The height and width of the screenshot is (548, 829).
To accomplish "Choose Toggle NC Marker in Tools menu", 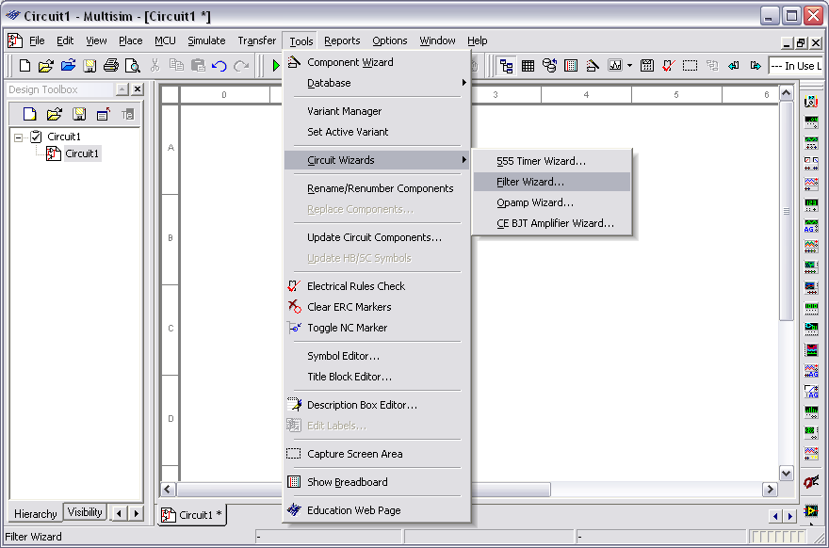I will point(347,328).
